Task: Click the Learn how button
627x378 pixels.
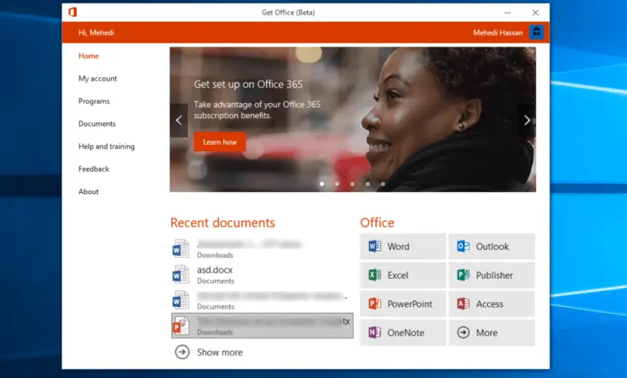Action: 220,142
